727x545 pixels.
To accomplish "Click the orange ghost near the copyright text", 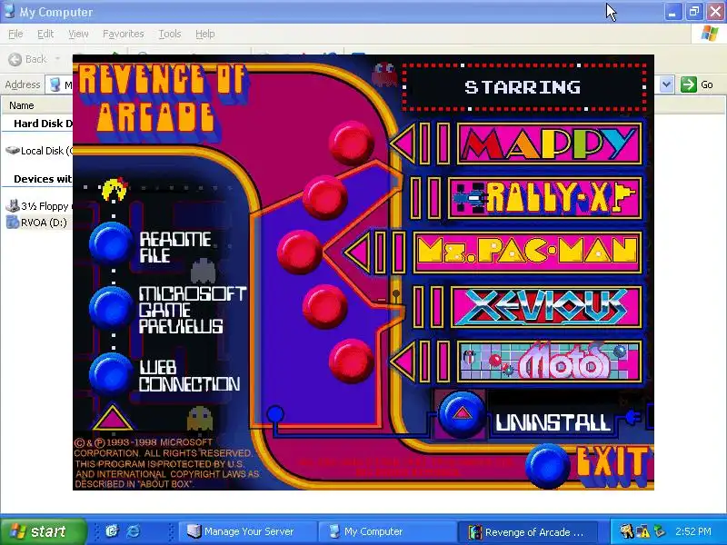I will pyautogui.click(x=199, y=419).
